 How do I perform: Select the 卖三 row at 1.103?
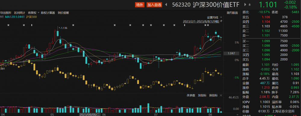pyautogui.click(x=271, y=26)
